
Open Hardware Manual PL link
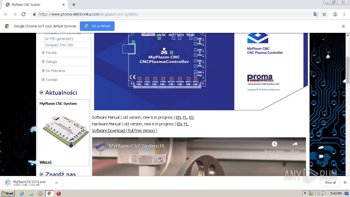click(186, 124)
